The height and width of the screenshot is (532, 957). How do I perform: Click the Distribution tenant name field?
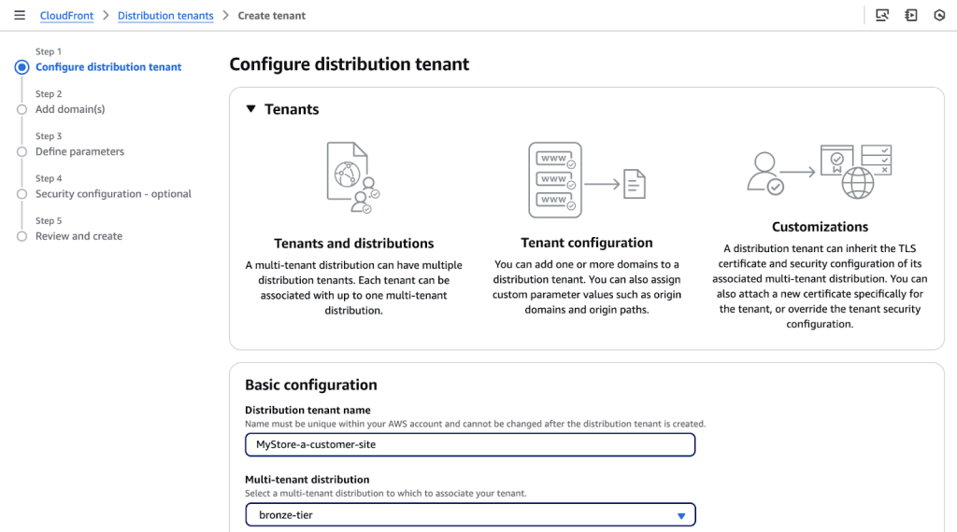tap(470, 444)
